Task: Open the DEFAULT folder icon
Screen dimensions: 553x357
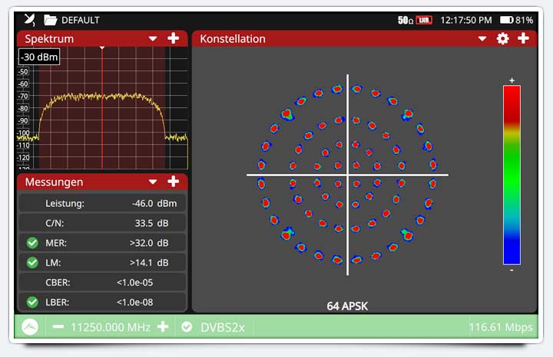Action: click(51, 20)
